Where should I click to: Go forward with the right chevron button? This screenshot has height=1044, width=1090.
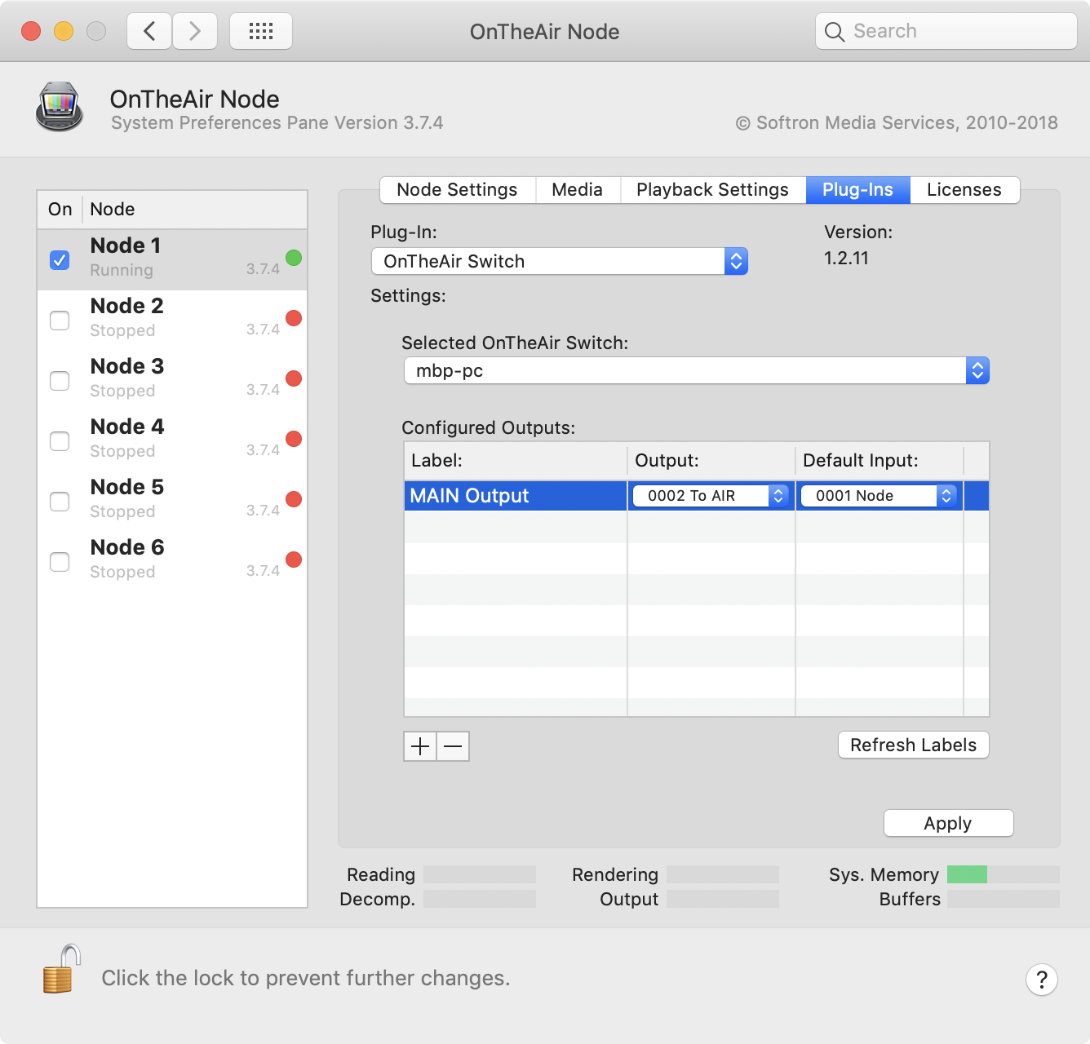pyautogui.click(x=195, y=32)
